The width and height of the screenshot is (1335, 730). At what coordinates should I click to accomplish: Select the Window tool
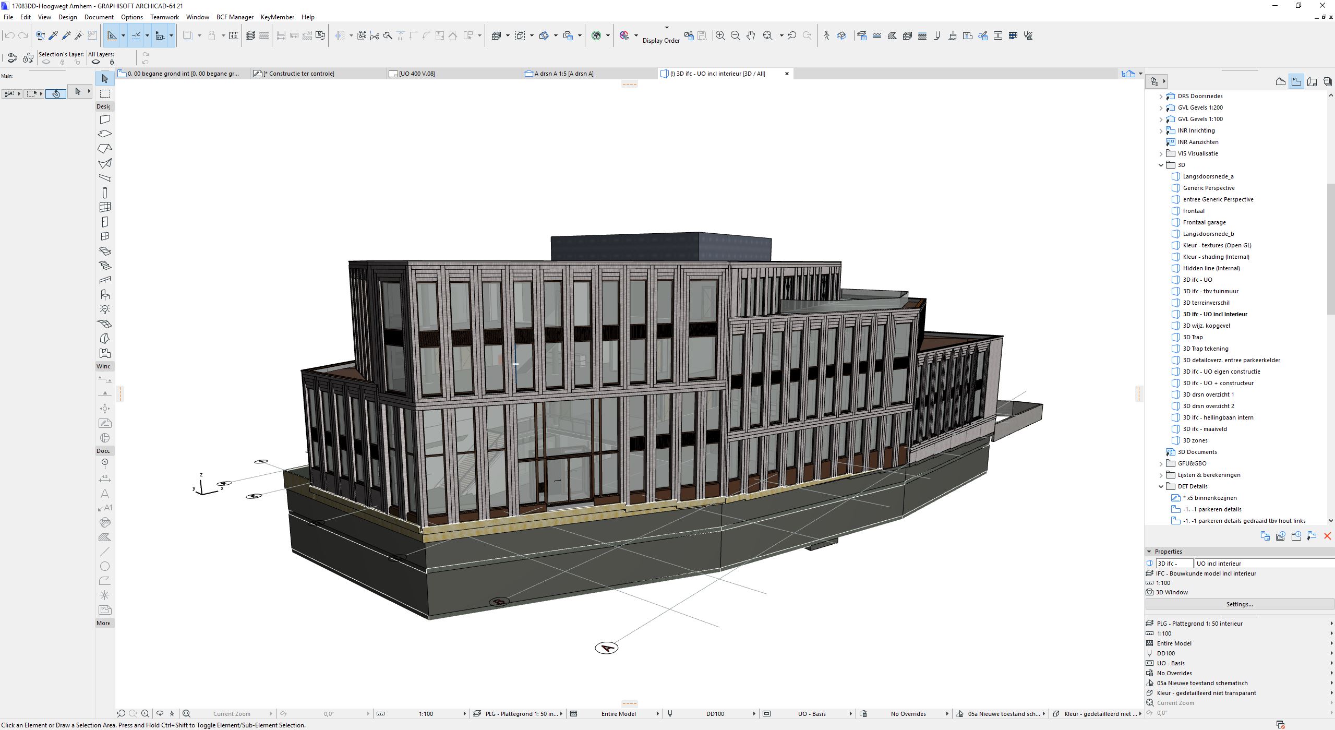tap(105, 236)
